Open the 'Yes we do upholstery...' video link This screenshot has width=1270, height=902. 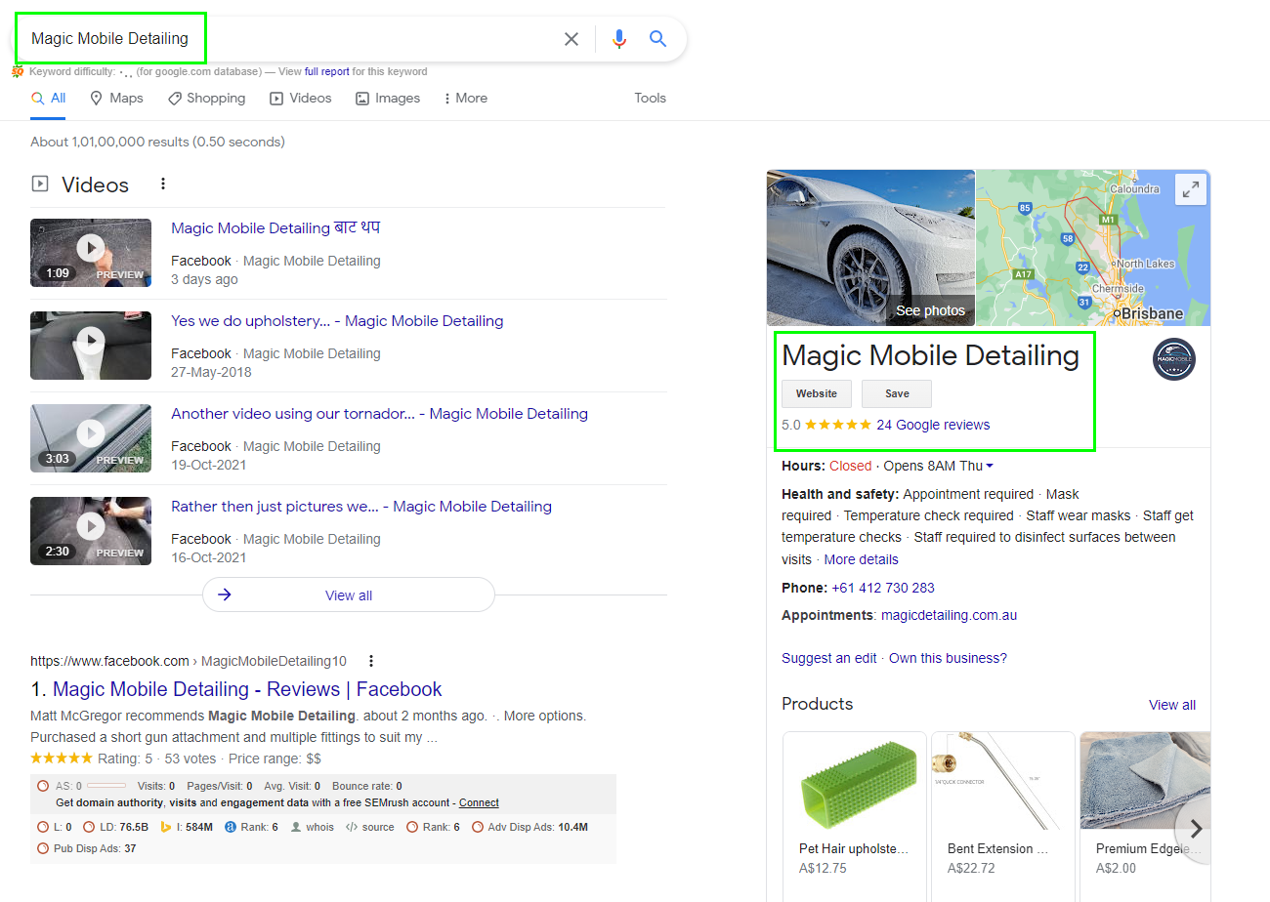[337, 320]
